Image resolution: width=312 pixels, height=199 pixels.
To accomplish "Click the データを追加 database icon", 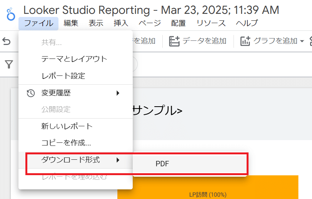I will [x=174, y=41].
